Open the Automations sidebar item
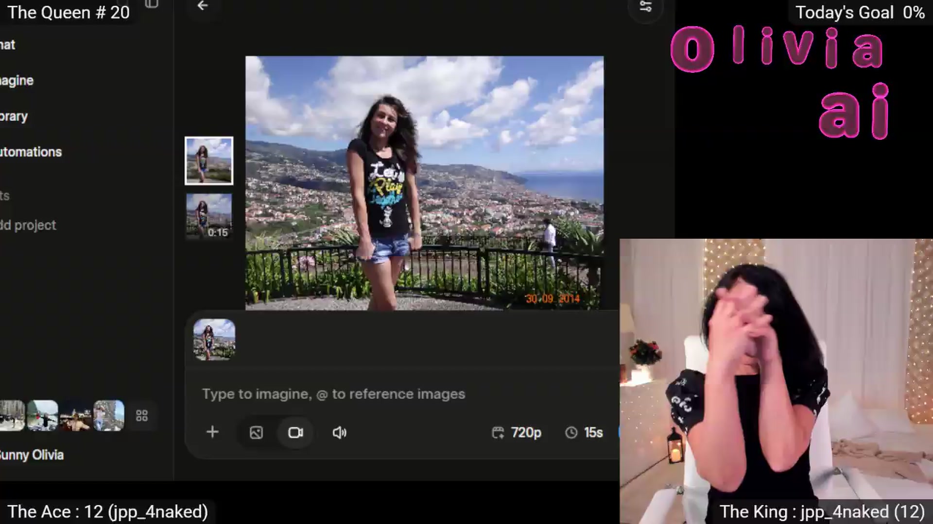 [x=31, y=152]
